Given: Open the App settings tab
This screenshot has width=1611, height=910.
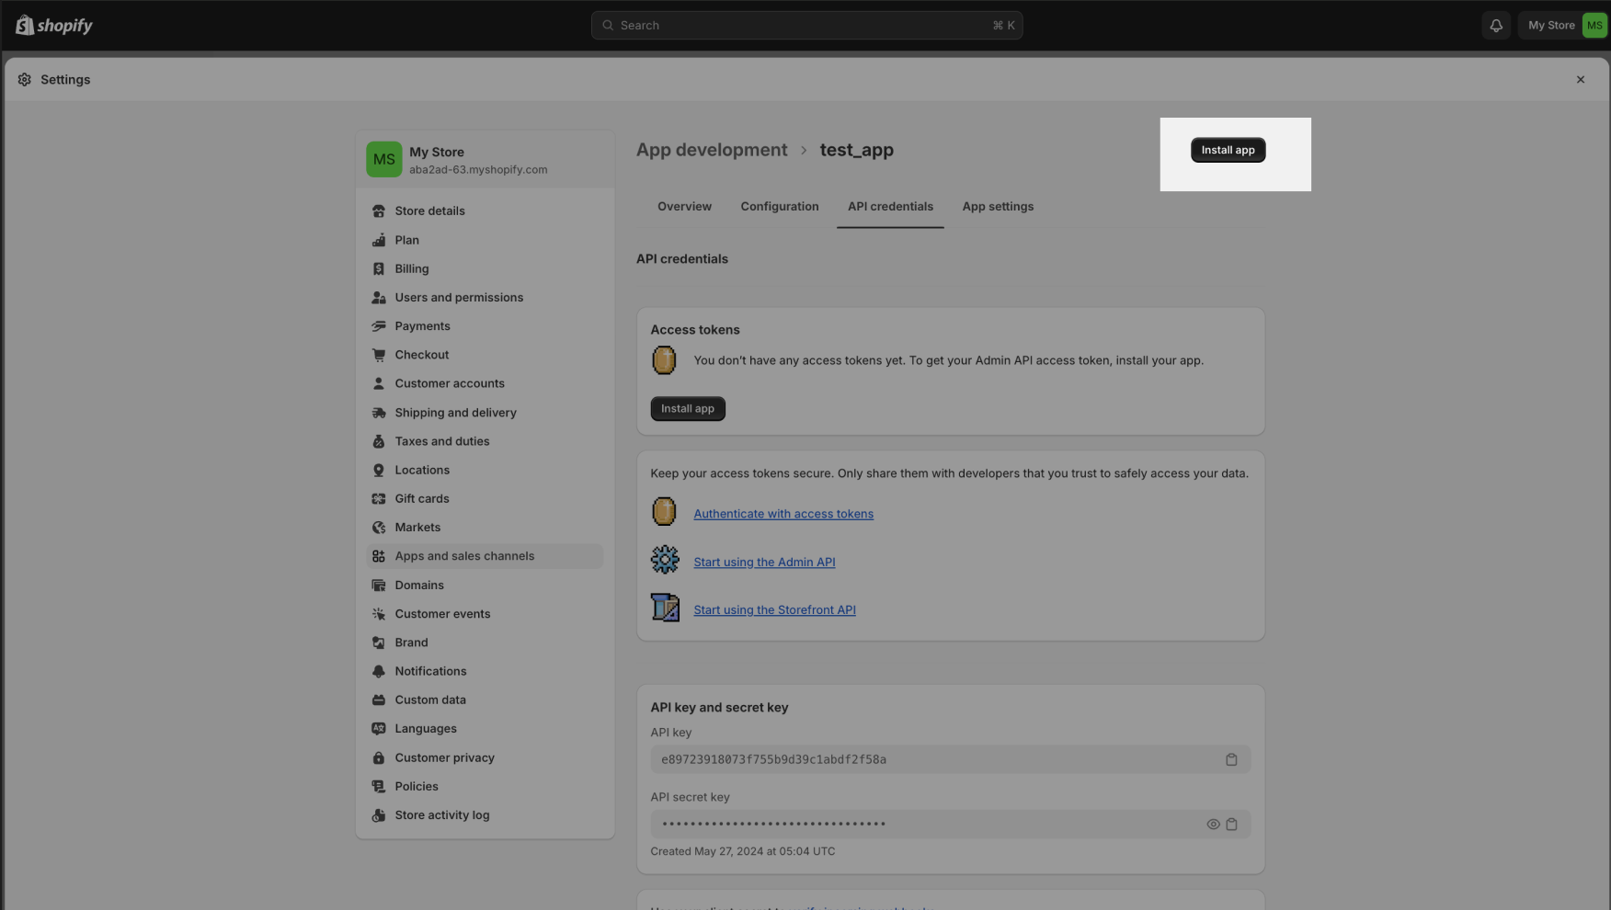Looking at the screenshot, I should pyautogui.click(x=998, y=207).
